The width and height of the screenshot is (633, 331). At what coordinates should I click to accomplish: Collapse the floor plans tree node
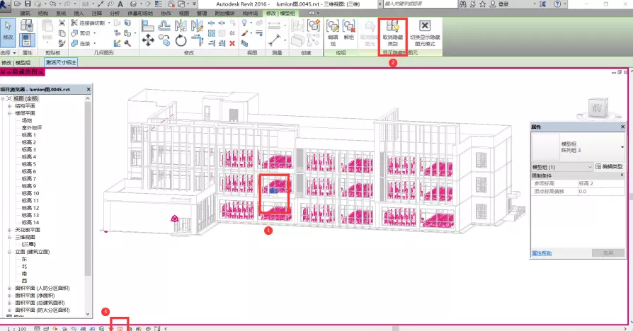(x=10, y=113)
